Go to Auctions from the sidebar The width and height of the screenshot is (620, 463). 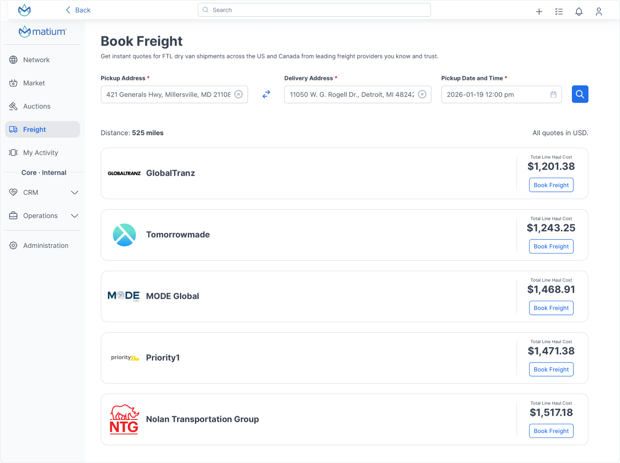[x=37, y=106]
